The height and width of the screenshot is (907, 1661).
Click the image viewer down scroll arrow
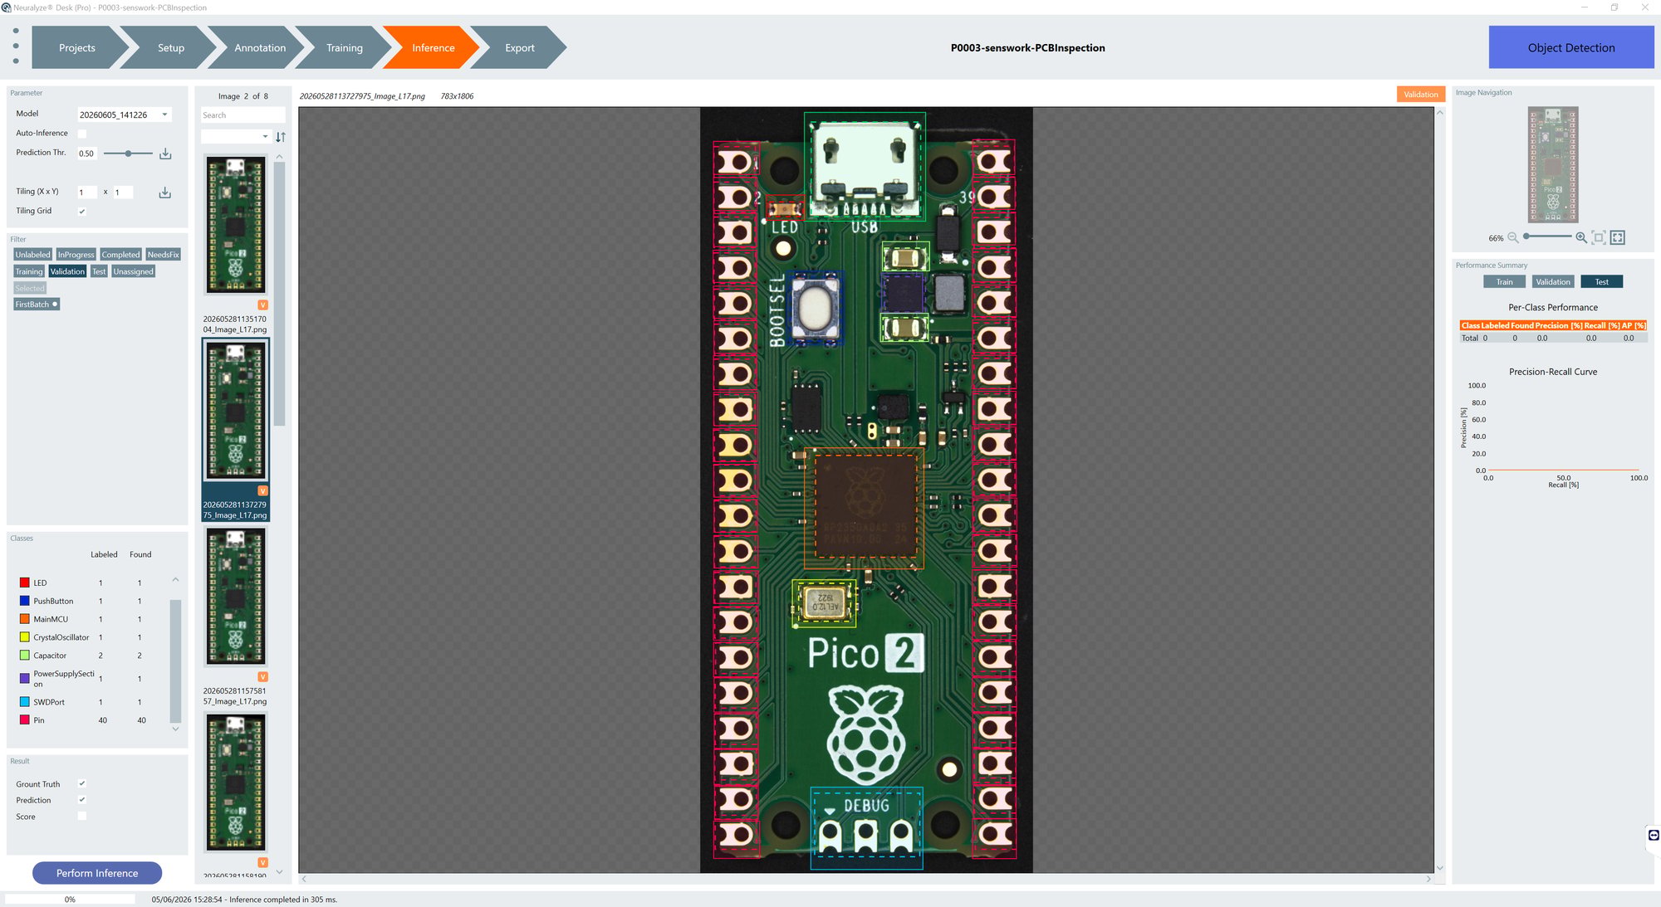tap(1440, 868)
